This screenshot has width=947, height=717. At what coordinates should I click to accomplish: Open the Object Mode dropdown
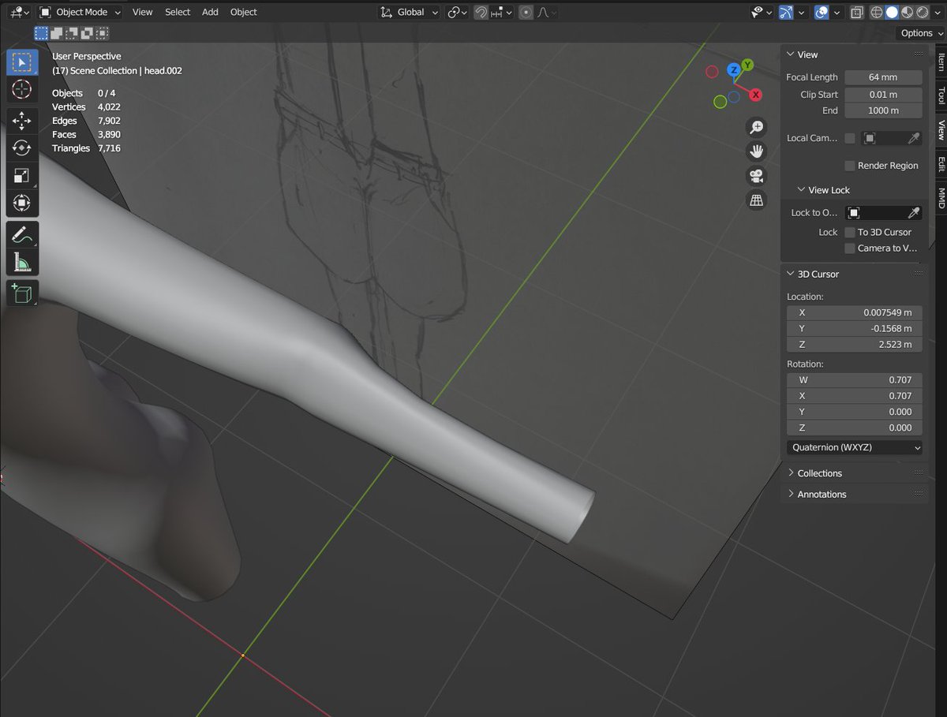(x=80, y=13)
